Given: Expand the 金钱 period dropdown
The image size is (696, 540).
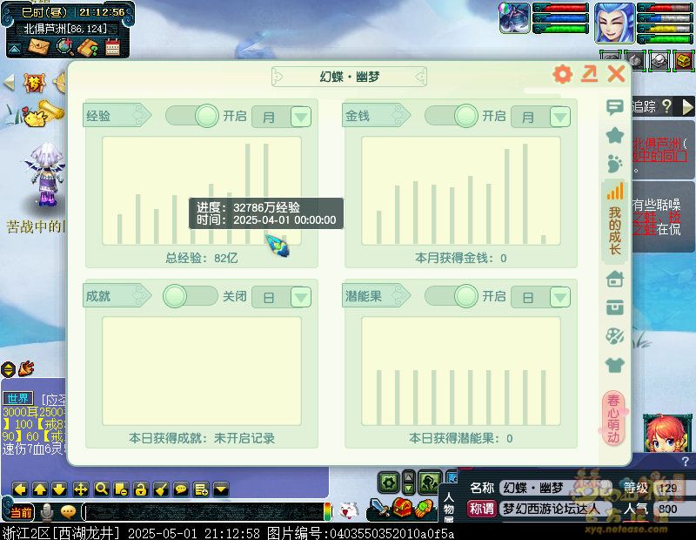Looking at the screenshot, I should click(x=560, y=117).
